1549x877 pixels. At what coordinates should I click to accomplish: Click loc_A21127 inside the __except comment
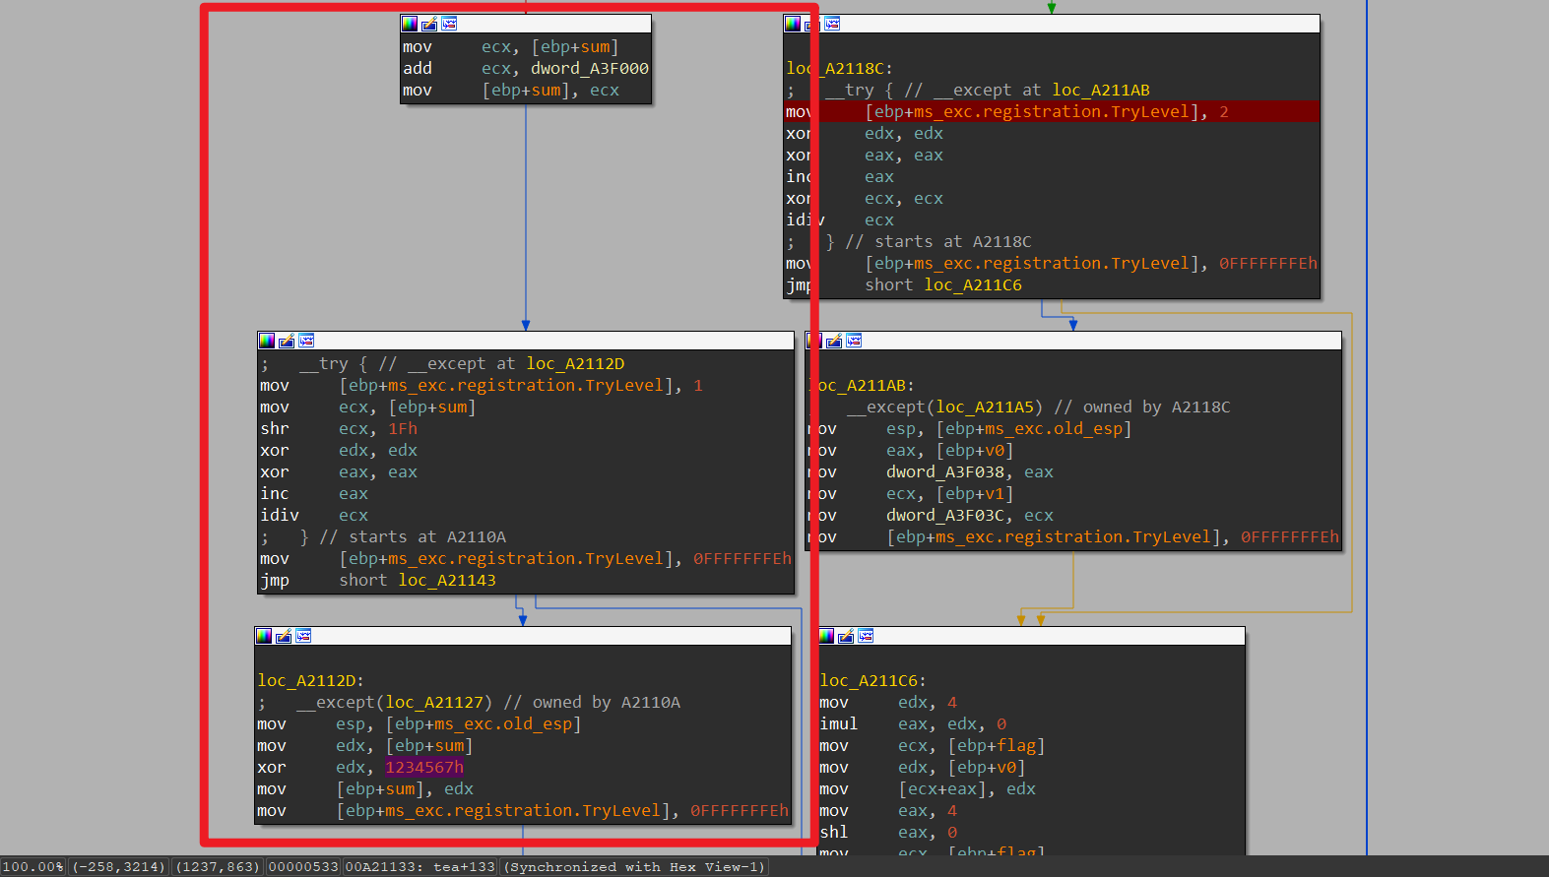tap(433, 703)
